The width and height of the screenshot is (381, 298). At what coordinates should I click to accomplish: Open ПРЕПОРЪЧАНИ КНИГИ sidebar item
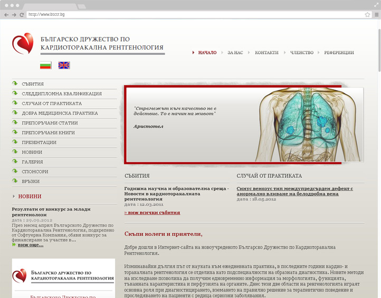pyautogui.click(x=49, y=132)
